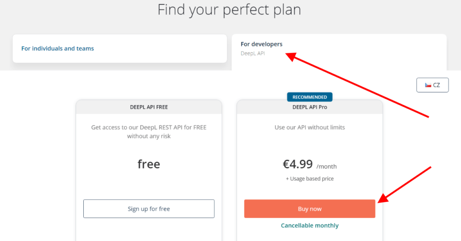Click the "DeepL API" subtitle text
461x241 pixels.
coord(253,54)
